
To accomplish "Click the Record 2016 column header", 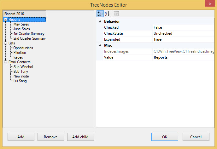I will (x=24, y=14).
